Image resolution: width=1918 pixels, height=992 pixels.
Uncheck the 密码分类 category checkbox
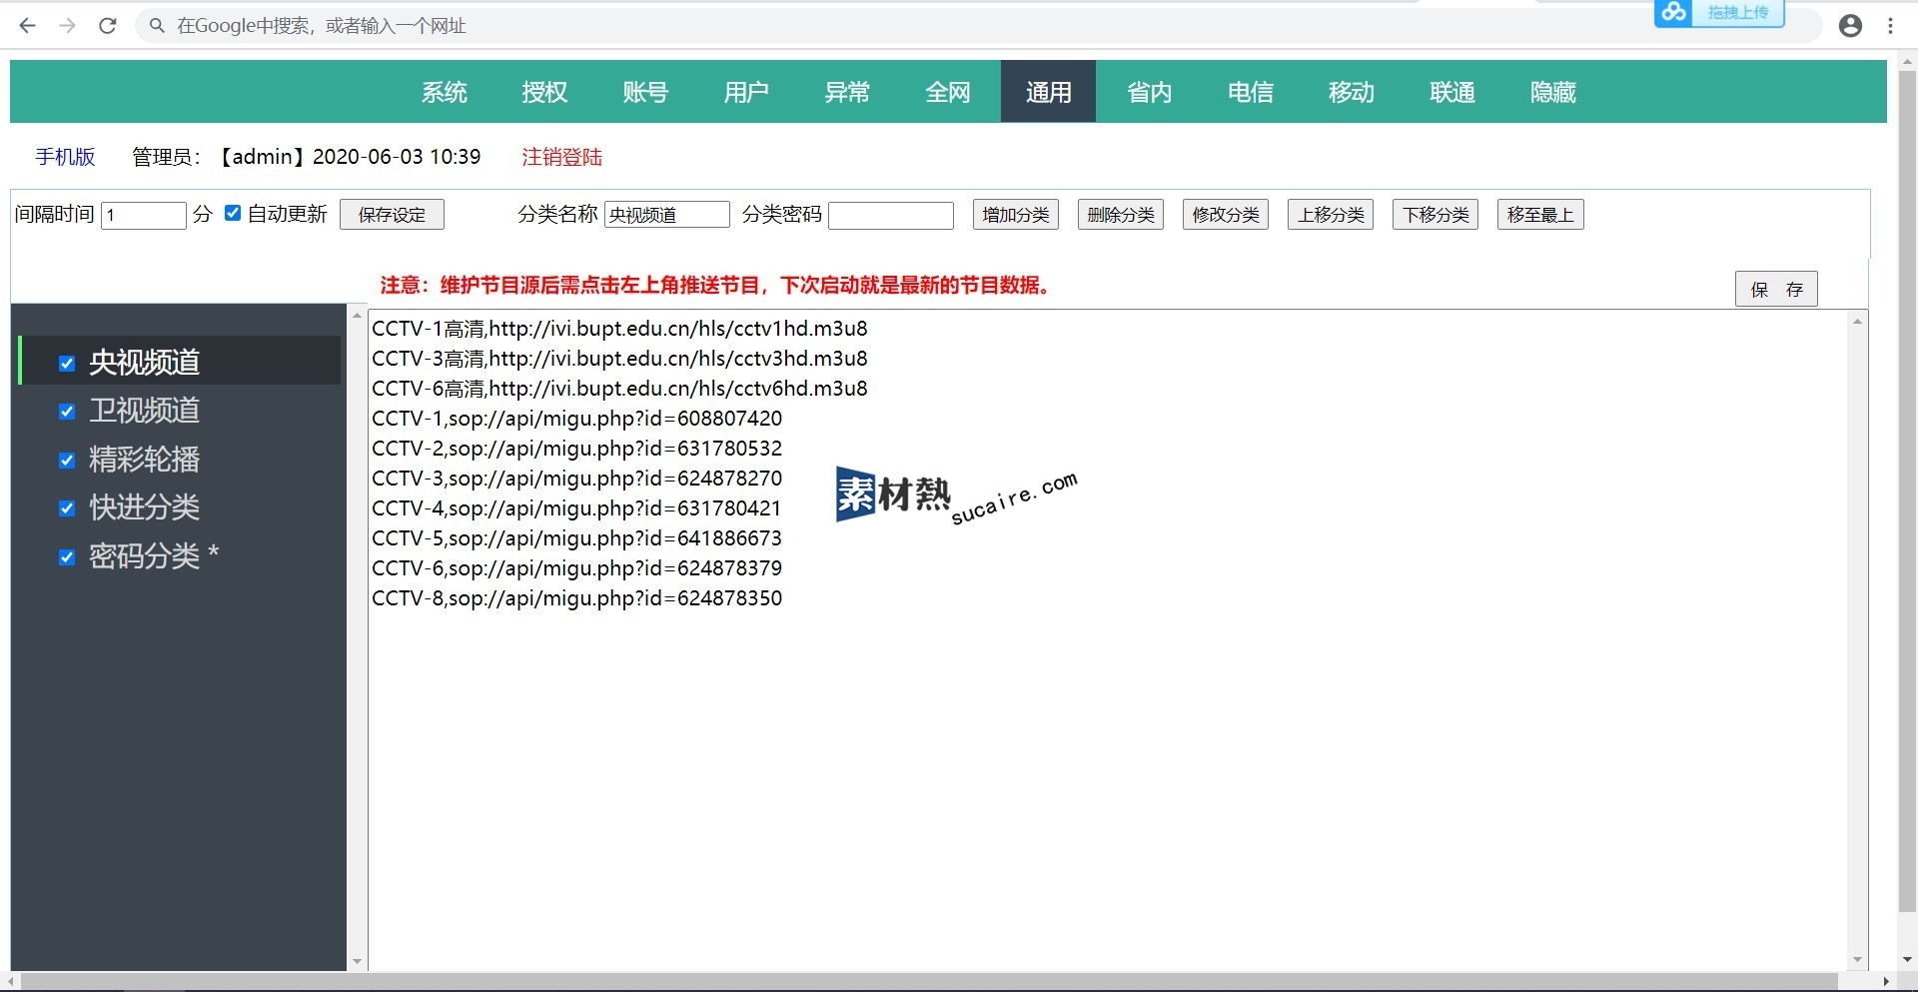point(67,557)
